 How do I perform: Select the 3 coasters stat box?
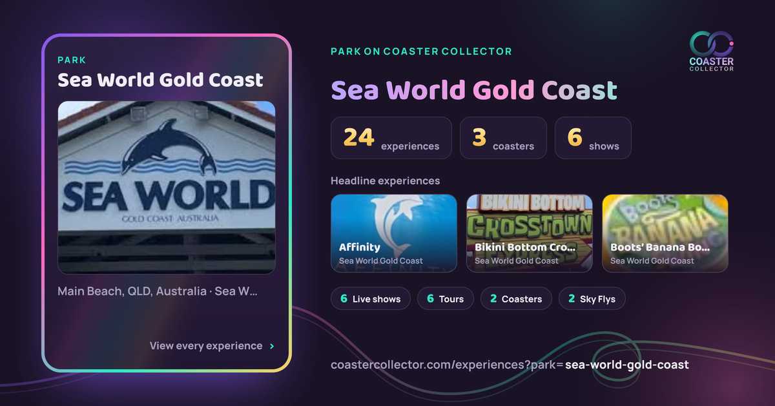pyautogui.click(x=503, y=138)
